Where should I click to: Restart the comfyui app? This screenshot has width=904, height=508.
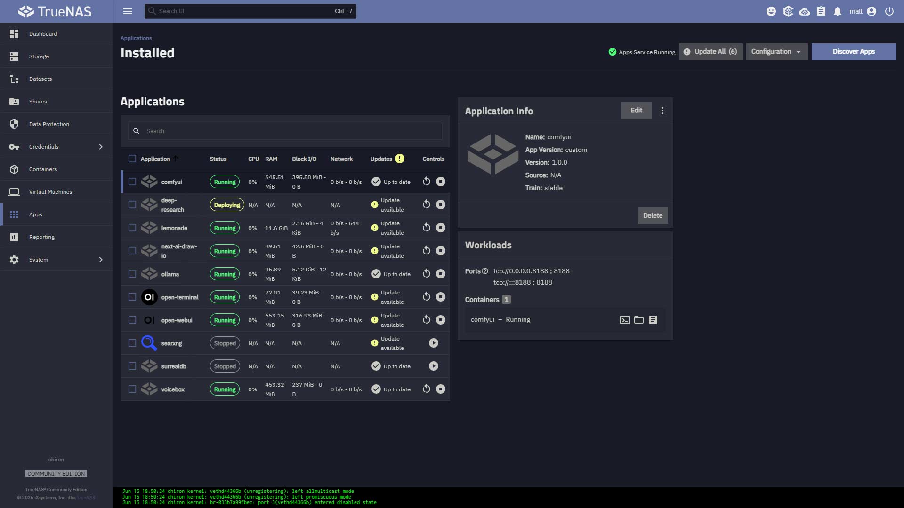(427, 182)
